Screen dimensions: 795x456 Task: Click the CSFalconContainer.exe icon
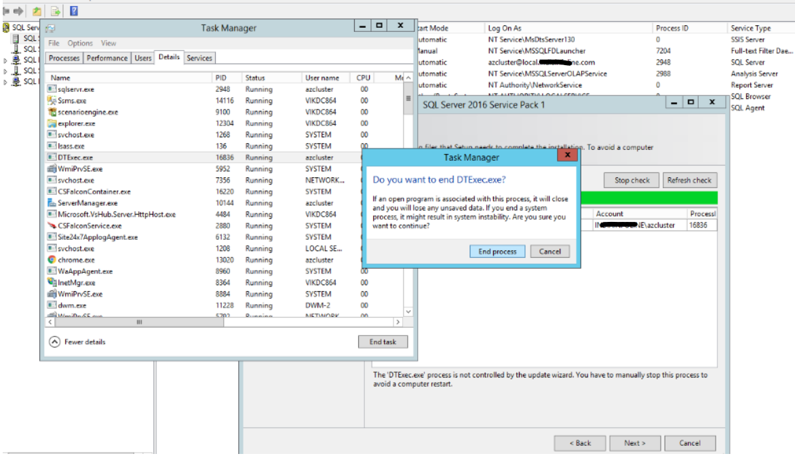(52, 192)
